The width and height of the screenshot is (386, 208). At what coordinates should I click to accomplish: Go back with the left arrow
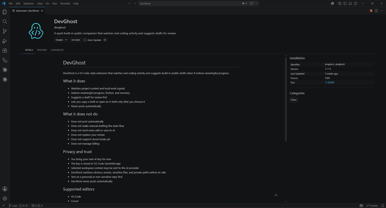pos(129,3)
